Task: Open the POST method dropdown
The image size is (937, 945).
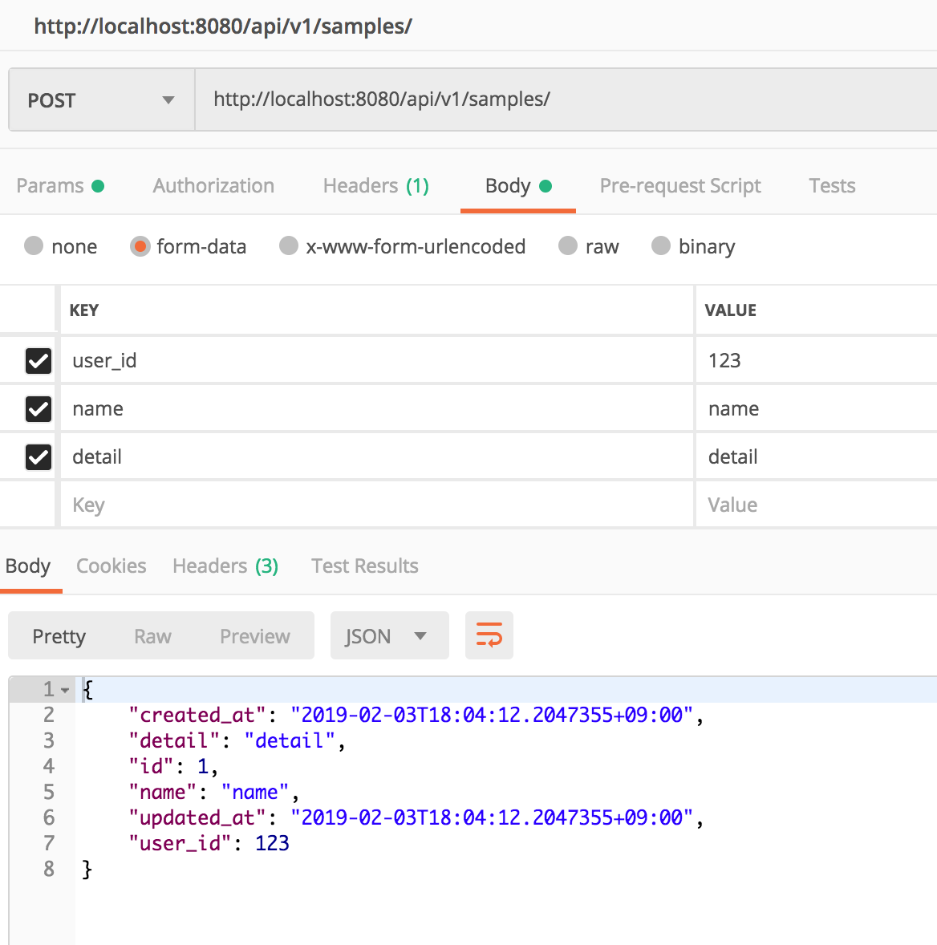Action: click(101, 100)
